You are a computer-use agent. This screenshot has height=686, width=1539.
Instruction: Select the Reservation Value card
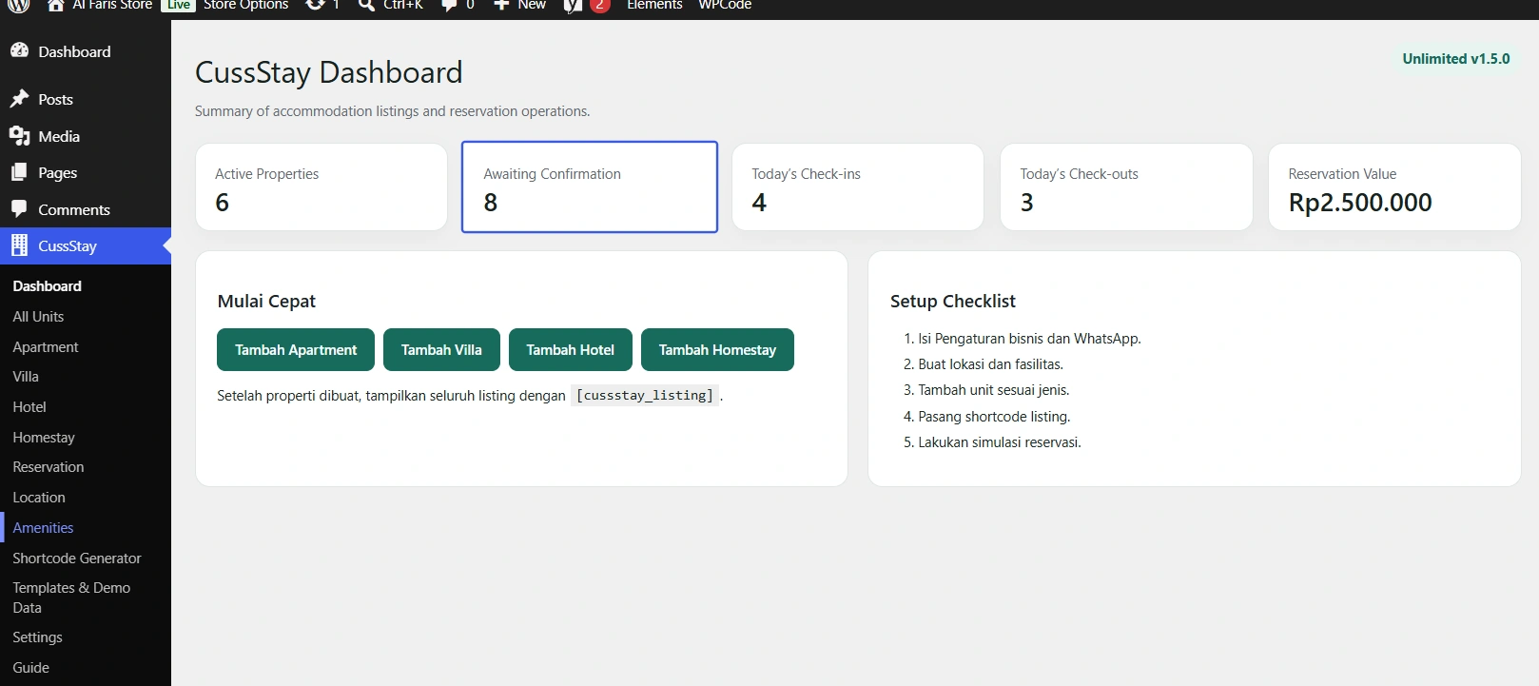coord(1394,186)
